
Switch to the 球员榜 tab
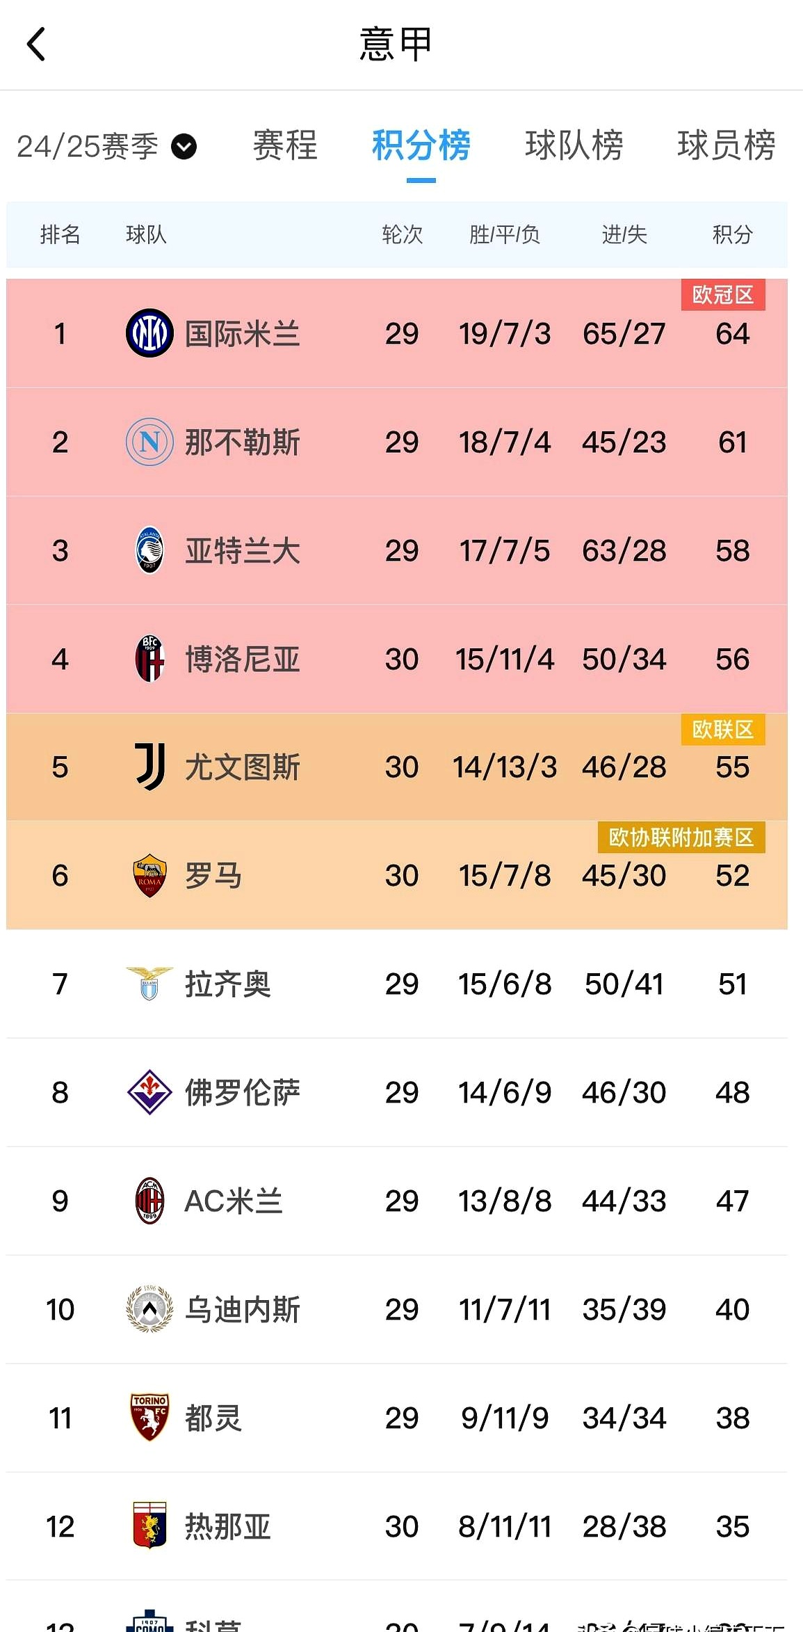726,145
